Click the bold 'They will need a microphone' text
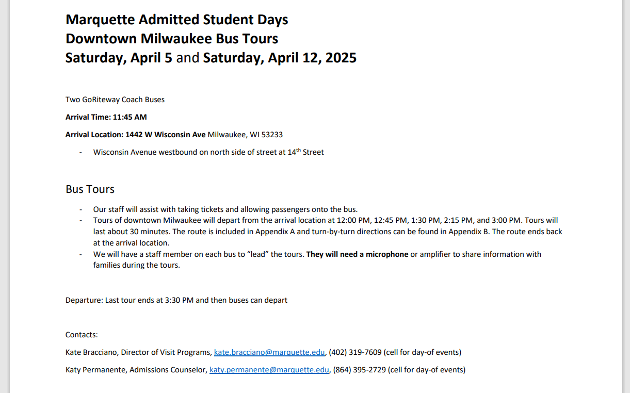 tap(357, 254)
